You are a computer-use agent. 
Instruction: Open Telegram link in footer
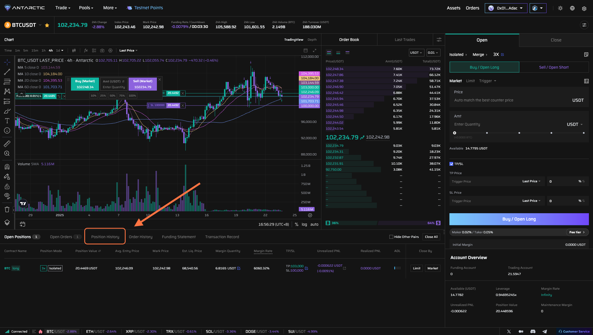pyautogui.click(x=545, y=331)
